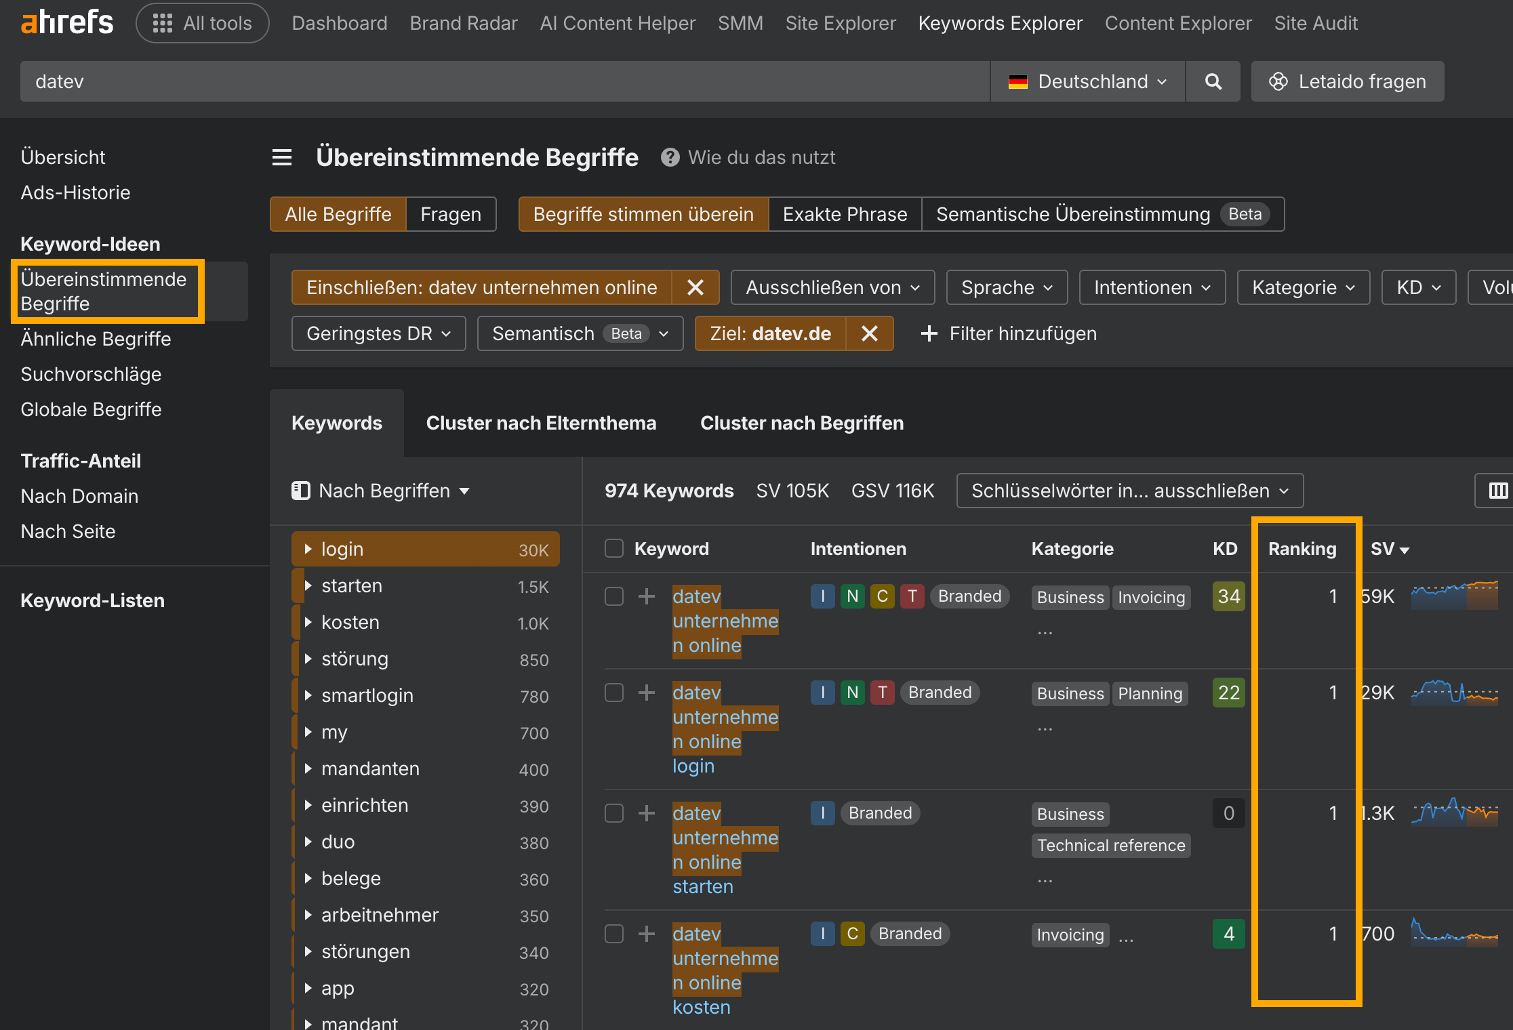The width and height of the screenshot is (1513, 1030).
Task: Select the Fragen toggle
Action: click(x=451, y=214)
